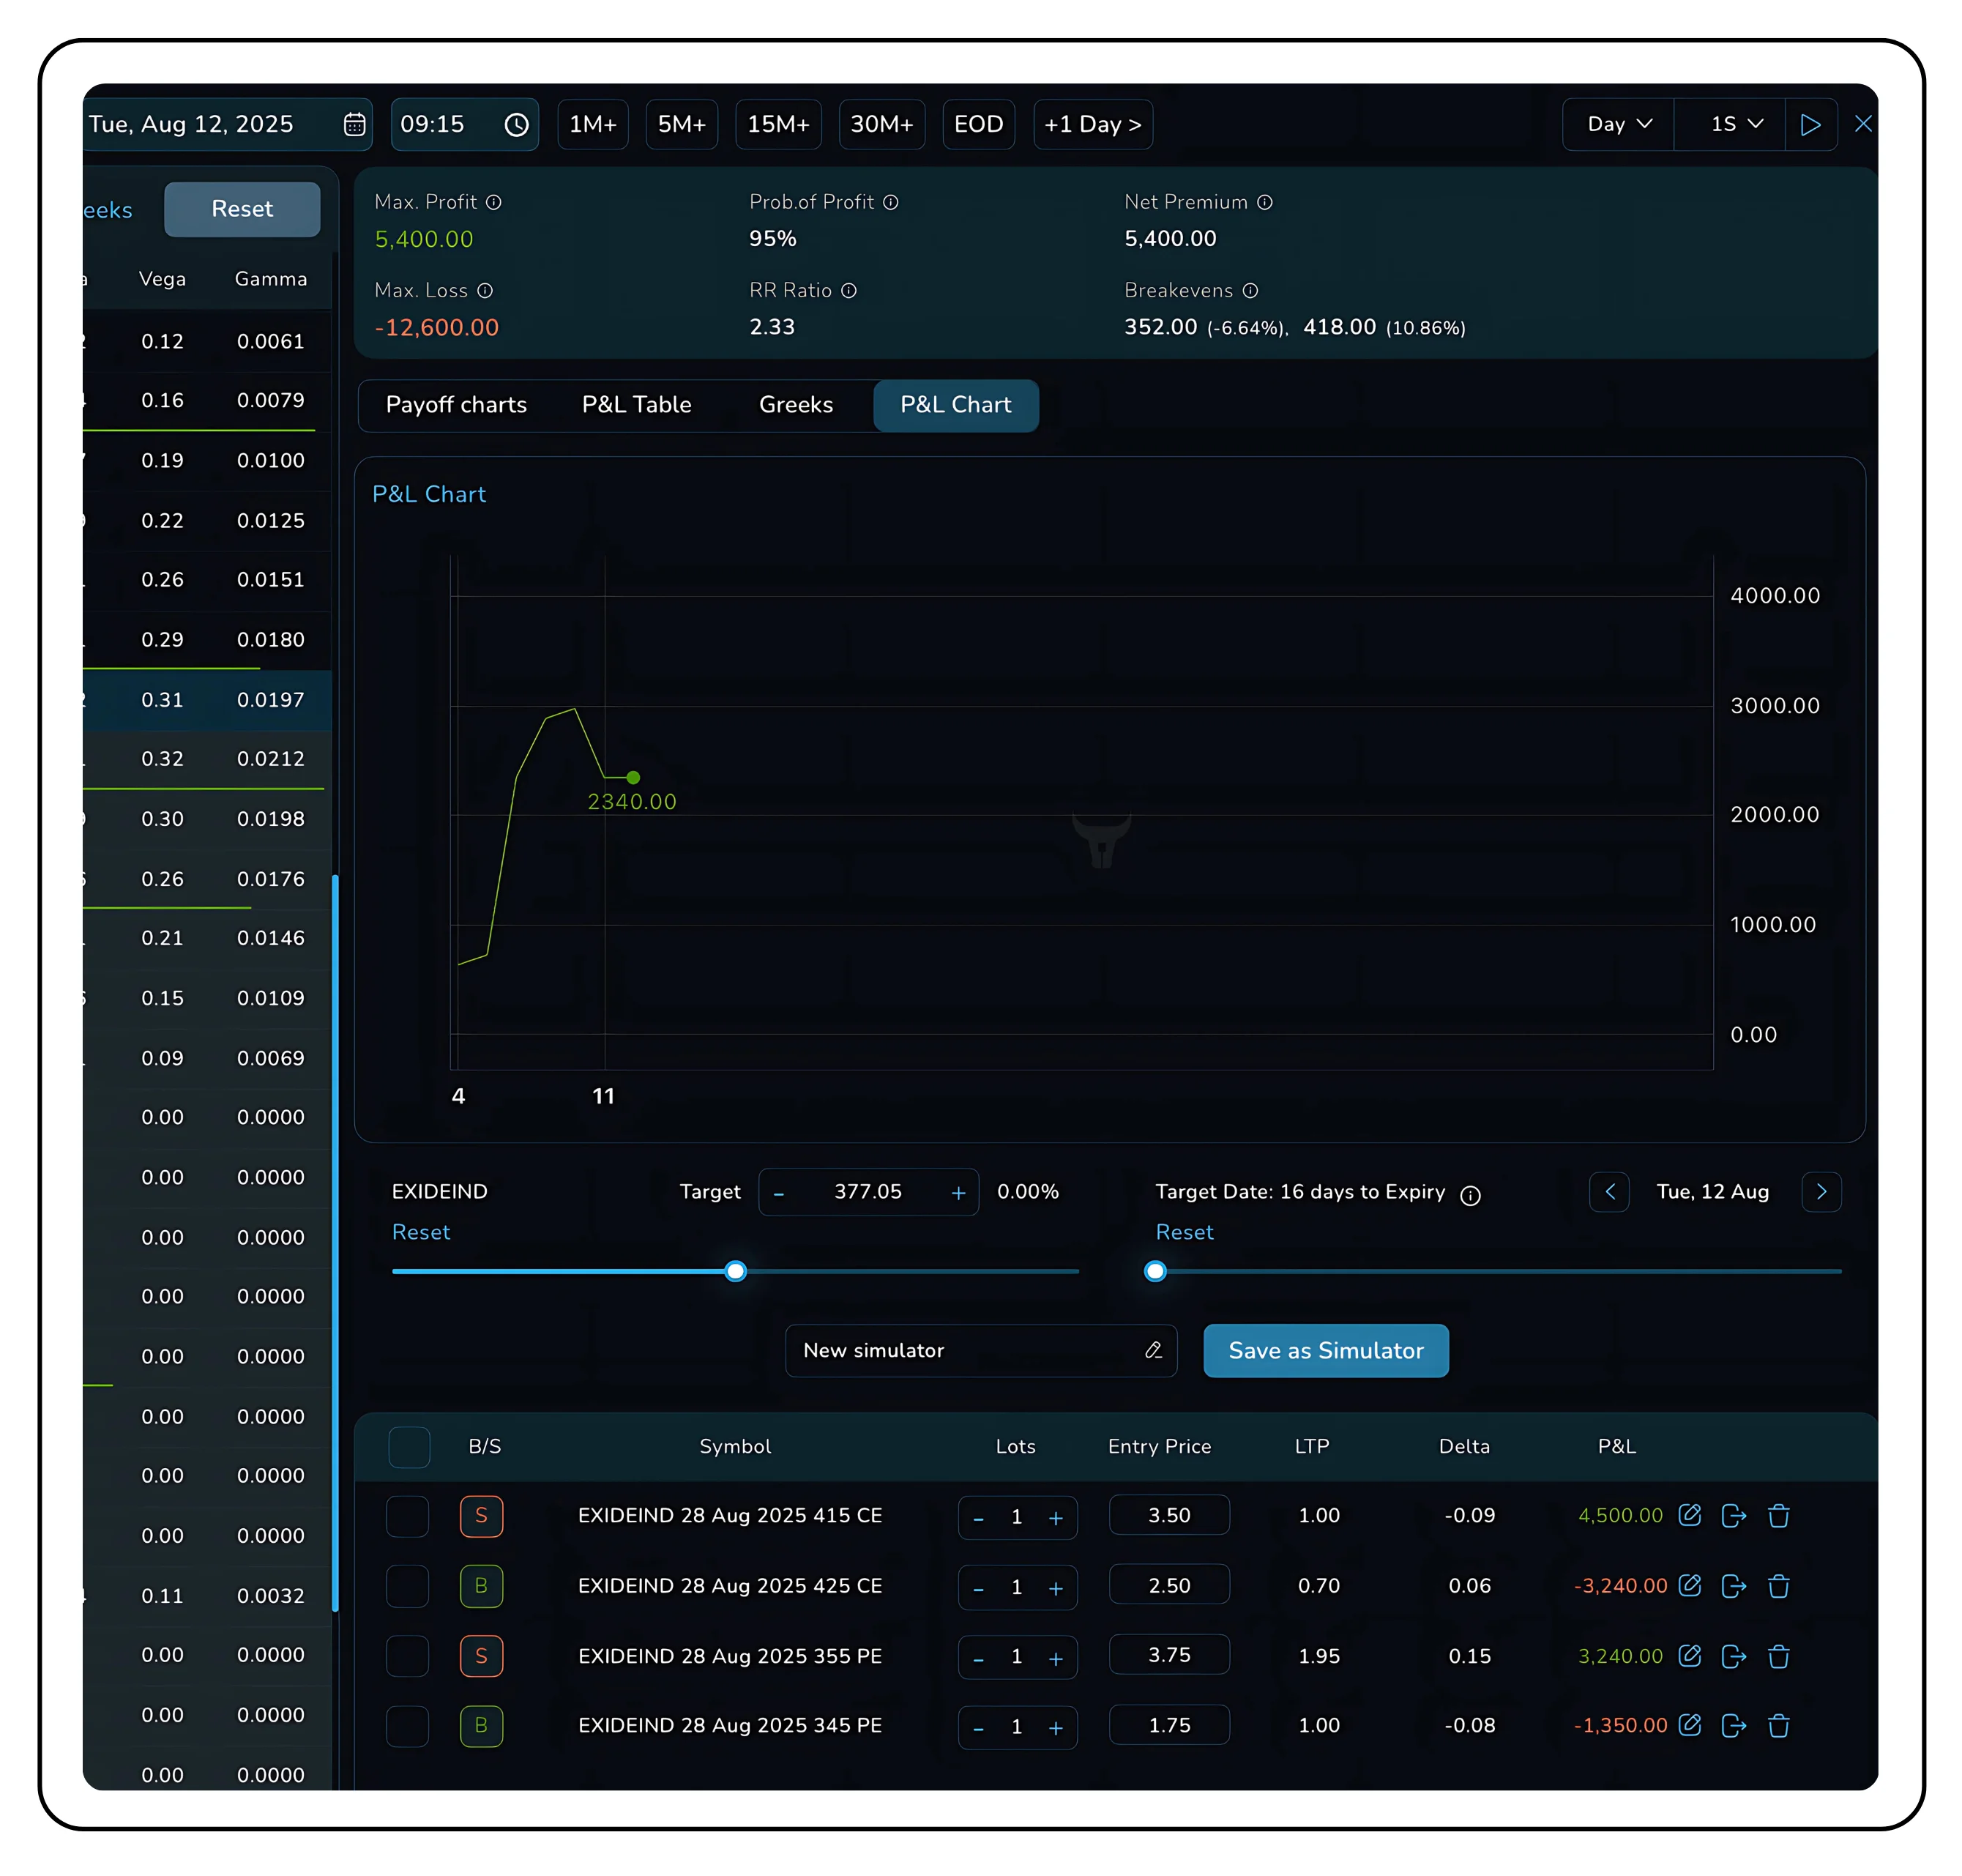Jump ahead using the 15M+ button
1962x1876 pixels.
777,124
